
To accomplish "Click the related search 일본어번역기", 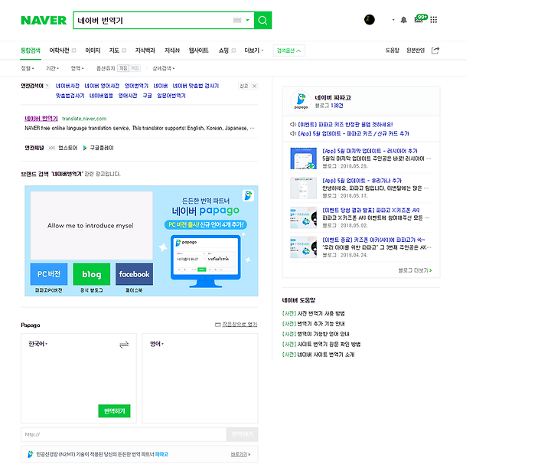I will [x=171, y=96].
